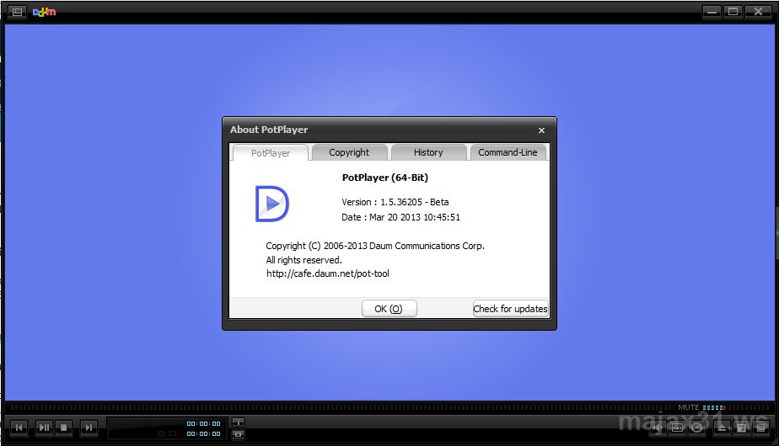Click the screen capture icon below the info icon
779x446 pixels.
point(238,434)
